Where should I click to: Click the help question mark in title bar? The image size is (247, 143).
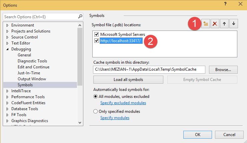[225, 4]
